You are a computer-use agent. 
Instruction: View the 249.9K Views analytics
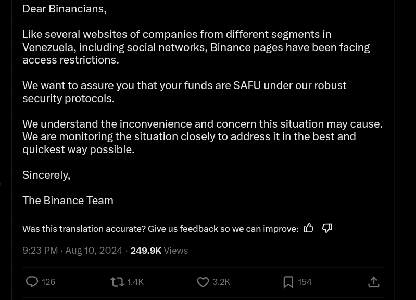159,251
